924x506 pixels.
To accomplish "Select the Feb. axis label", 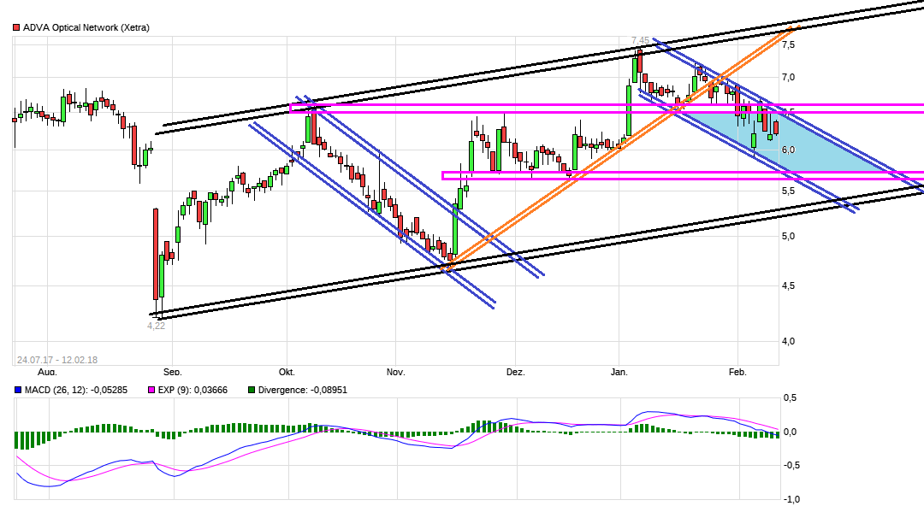I will [737, 372].
